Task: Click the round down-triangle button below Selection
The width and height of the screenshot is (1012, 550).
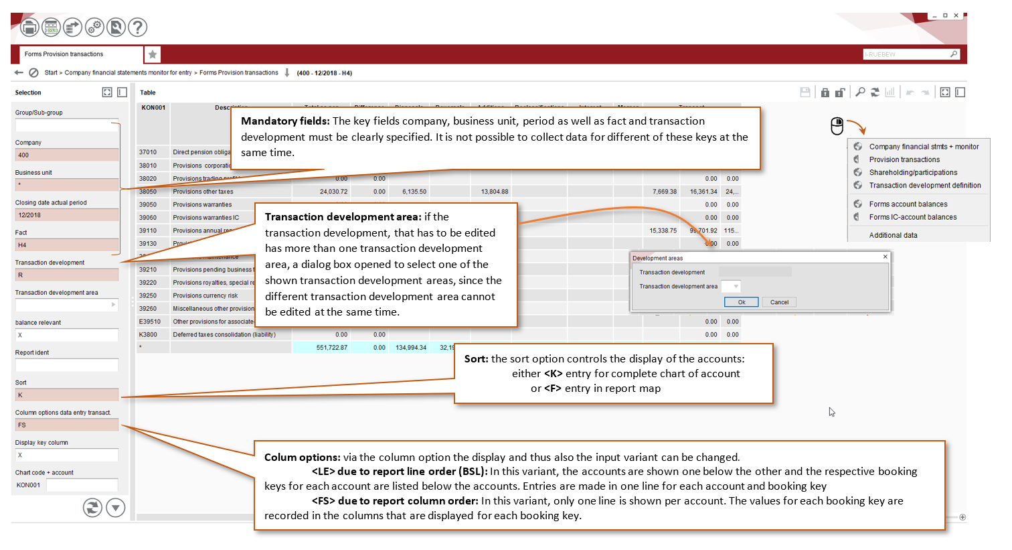Action: [116, 508]
